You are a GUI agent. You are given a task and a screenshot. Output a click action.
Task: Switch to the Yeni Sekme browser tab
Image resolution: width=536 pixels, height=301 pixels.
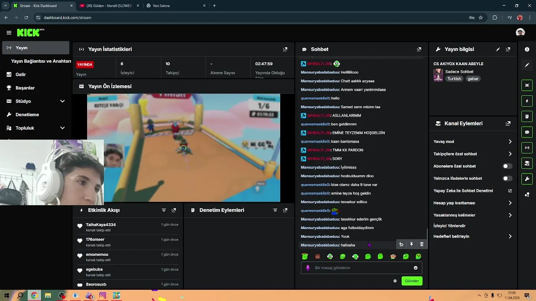pos(176,6)
